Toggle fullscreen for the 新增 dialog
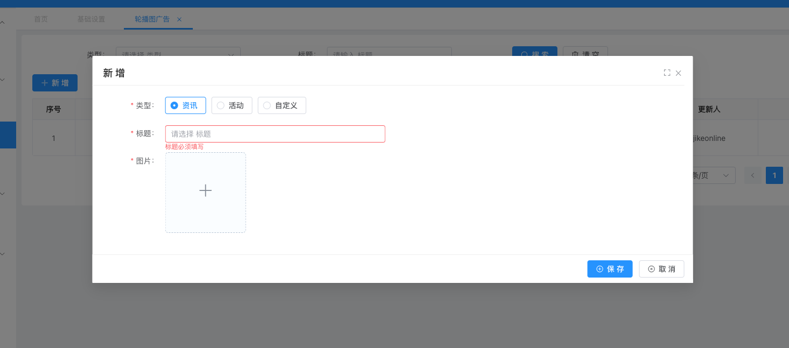 667,73
